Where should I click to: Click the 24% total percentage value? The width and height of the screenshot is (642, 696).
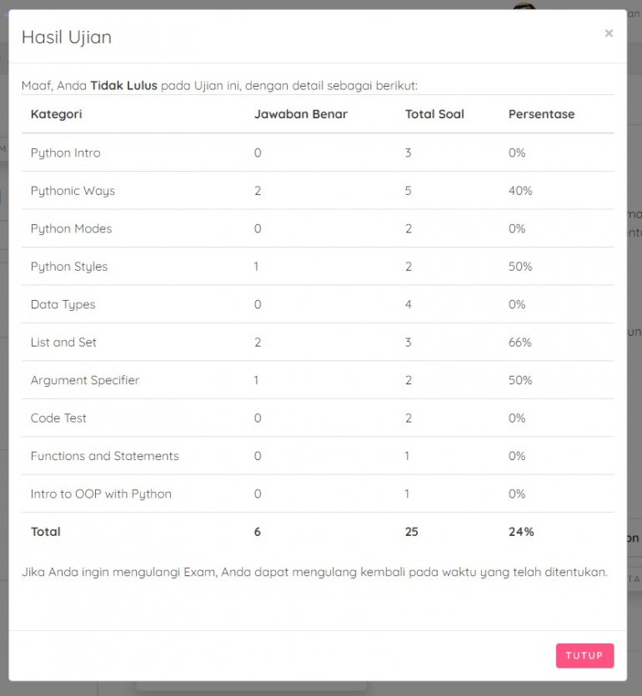tap(521, 532)
